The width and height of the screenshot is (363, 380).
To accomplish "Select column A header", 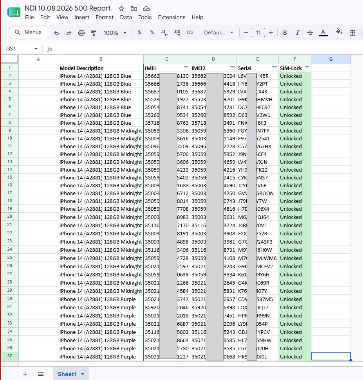I will tap(38, 59).
